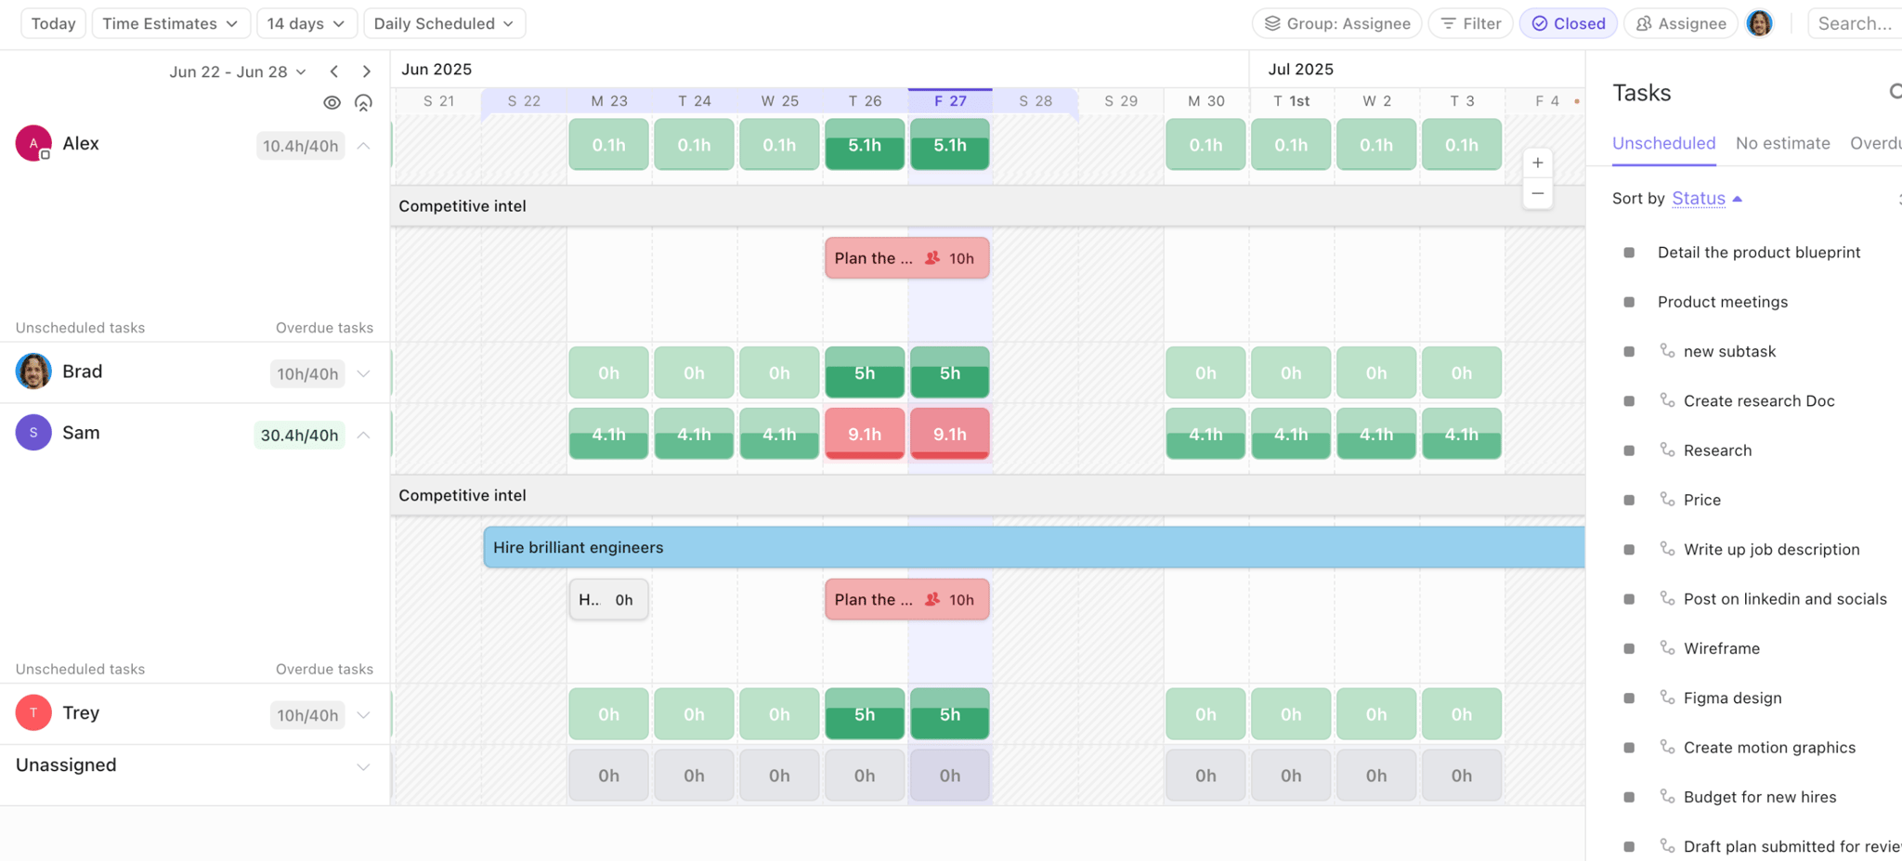Click the assignees icon on the Plan task
This screenshot has width=1902, height=861.
(x=932, y=258)
